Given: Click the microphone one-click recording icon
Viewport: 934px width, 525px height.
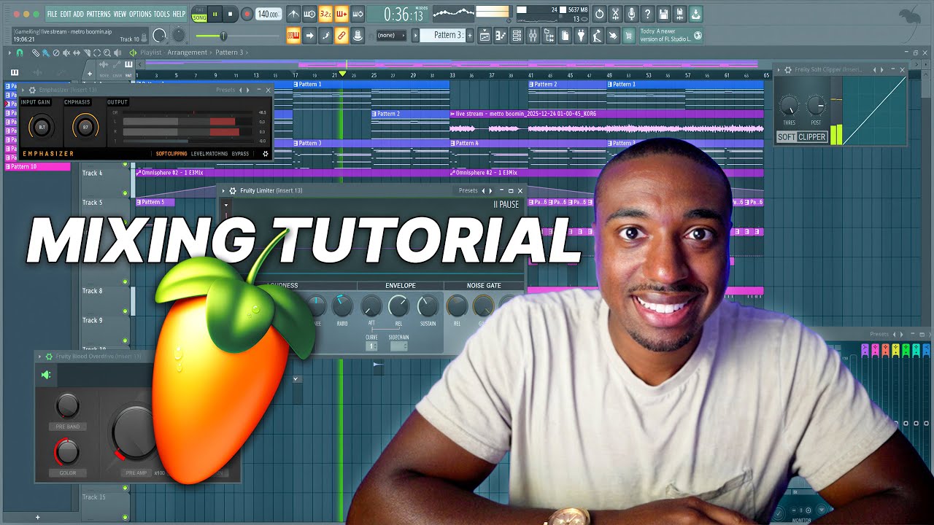Looking at the screenshot, I should (631, 14).
